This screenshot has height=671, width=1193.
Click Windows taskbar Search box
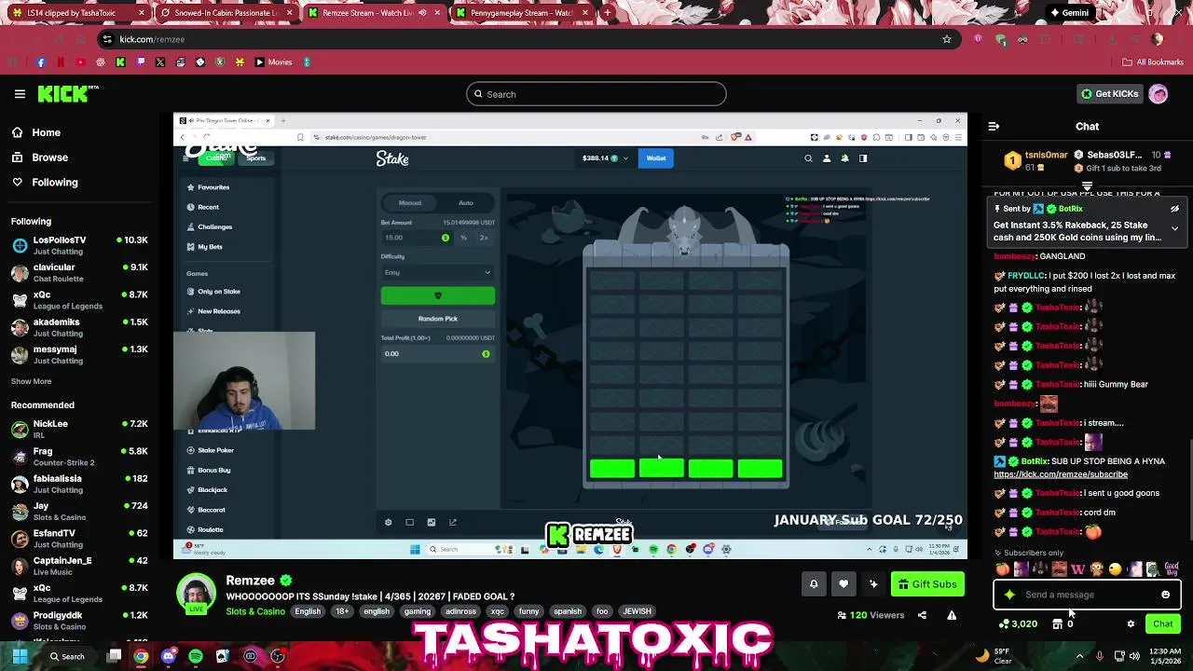click(68, 656)
